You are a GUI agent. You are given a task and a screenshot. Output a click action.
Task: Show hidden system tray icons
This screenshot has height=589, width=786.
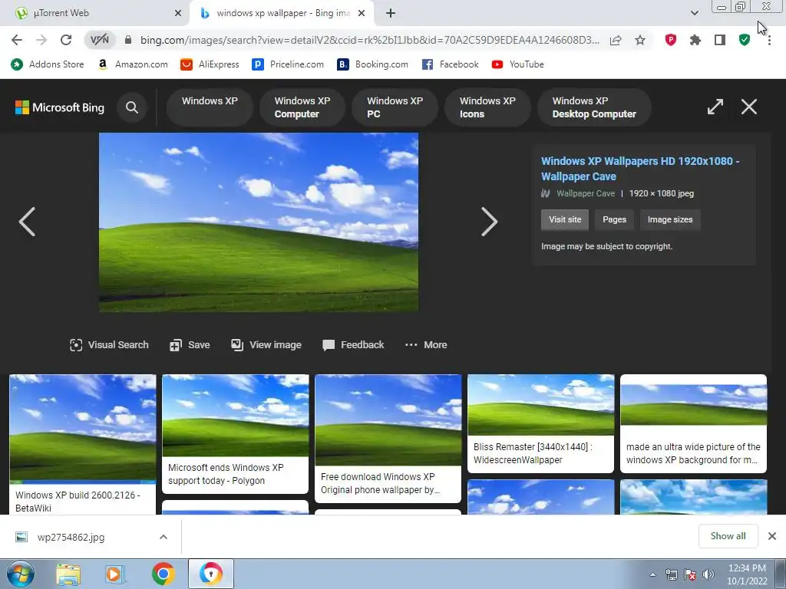coord(652,574)
